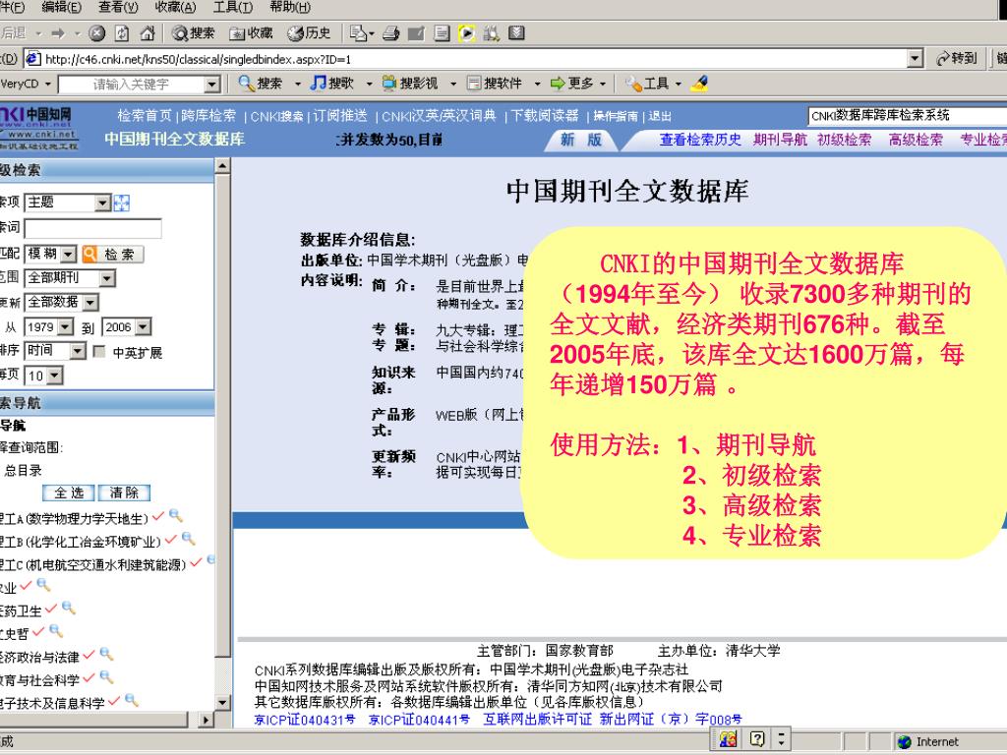
Task: Click the highlighter pen icon
Action: (x=699, y=84)
